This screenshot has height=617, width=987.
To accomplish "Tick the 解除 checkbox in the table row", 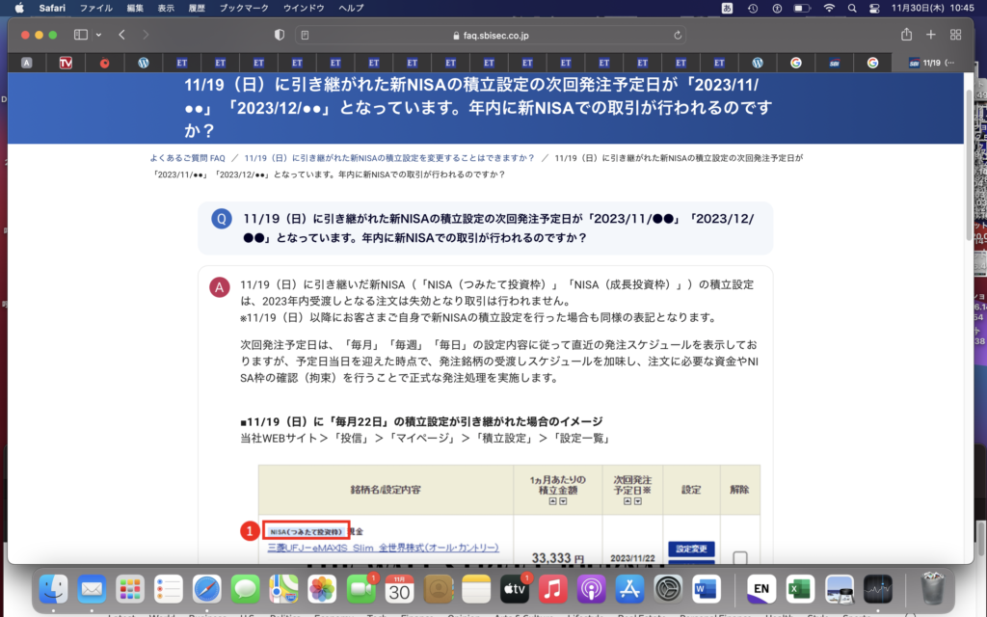I will (740, 558).
